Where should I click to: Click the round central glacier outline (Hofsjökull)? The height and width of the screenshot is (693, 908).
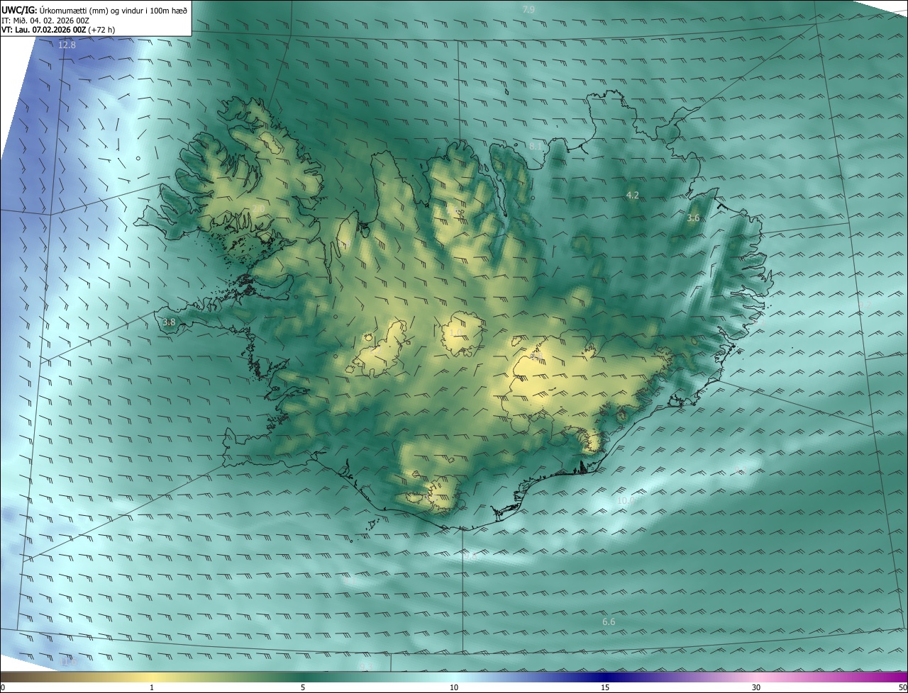(x=463, y=333)
